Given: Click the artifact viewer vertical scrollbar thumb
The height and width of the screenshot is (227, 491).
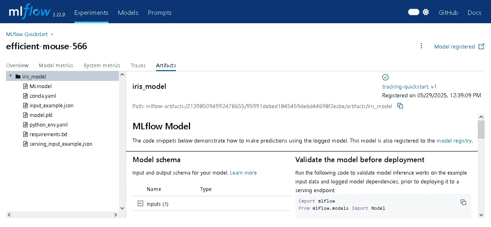Looking at the screenshot, I should pyautogui.click(x=481, y=129).
